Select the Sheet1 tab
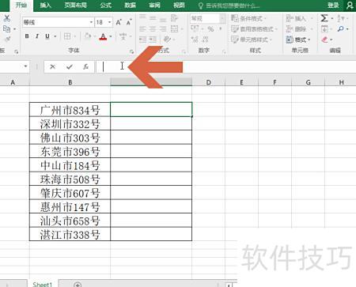 [x=42, y=285]
